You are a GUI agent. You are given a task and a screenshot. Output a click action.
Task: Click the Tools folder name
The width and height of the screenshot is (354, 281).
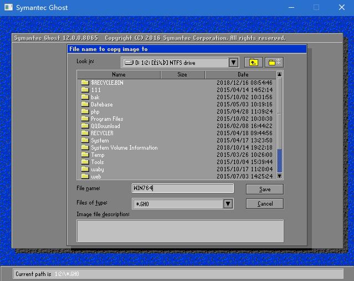coord(98,162)
